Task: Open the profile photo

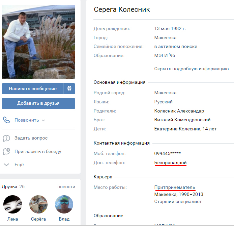Action: click(x=38, y=42)
